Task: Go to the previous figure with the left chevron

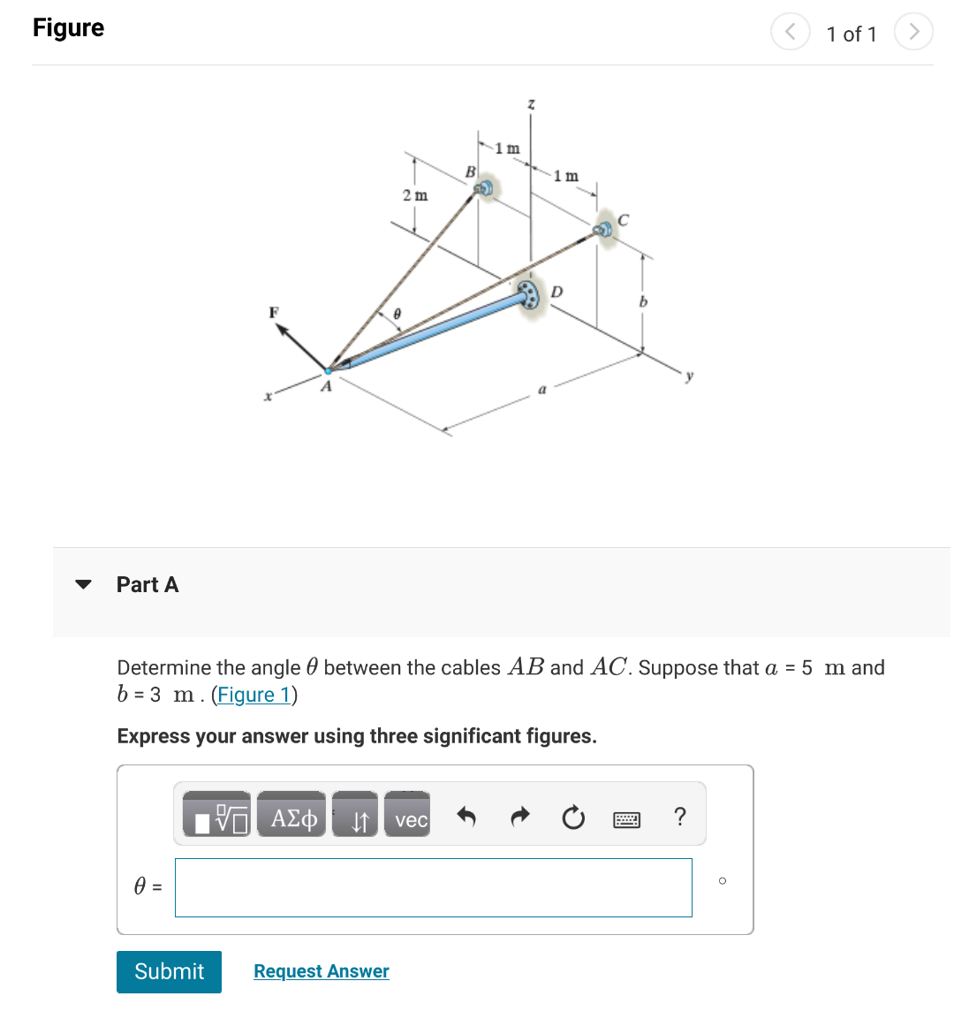Action: 790,32
